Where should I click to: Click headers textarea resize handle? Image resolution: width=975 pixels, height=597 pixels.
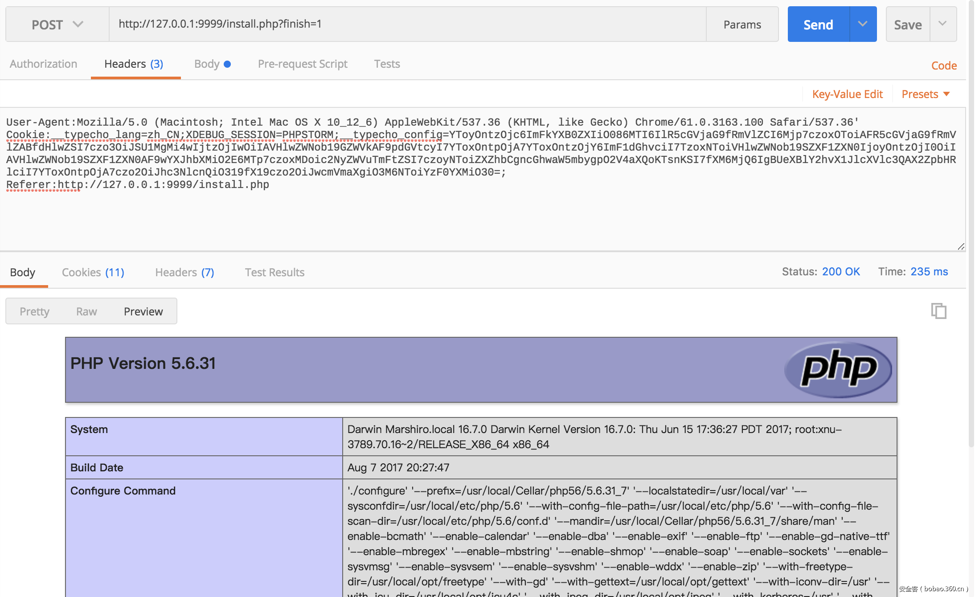961,247
